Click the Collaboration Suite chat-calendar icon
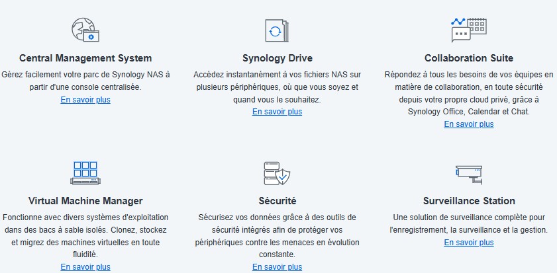This screenshot has width=557, height=273. pos(468,30)
